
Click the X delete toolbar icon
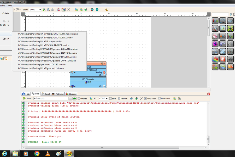point(69,10)
